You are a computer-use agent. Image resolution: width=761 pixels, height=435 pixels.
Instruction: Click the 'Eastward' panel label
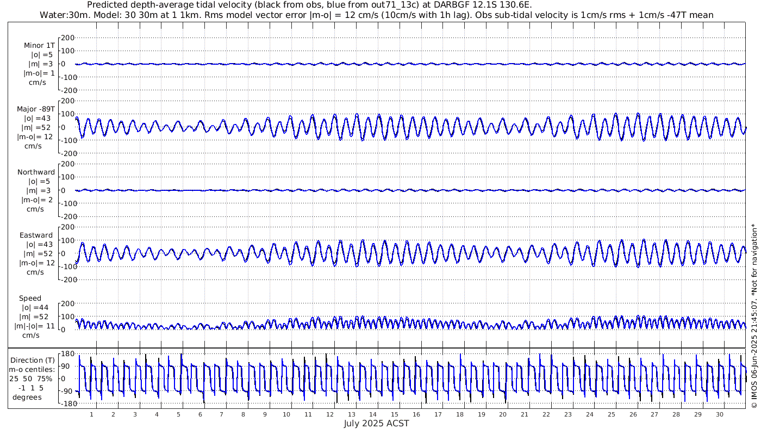(36, 235)
